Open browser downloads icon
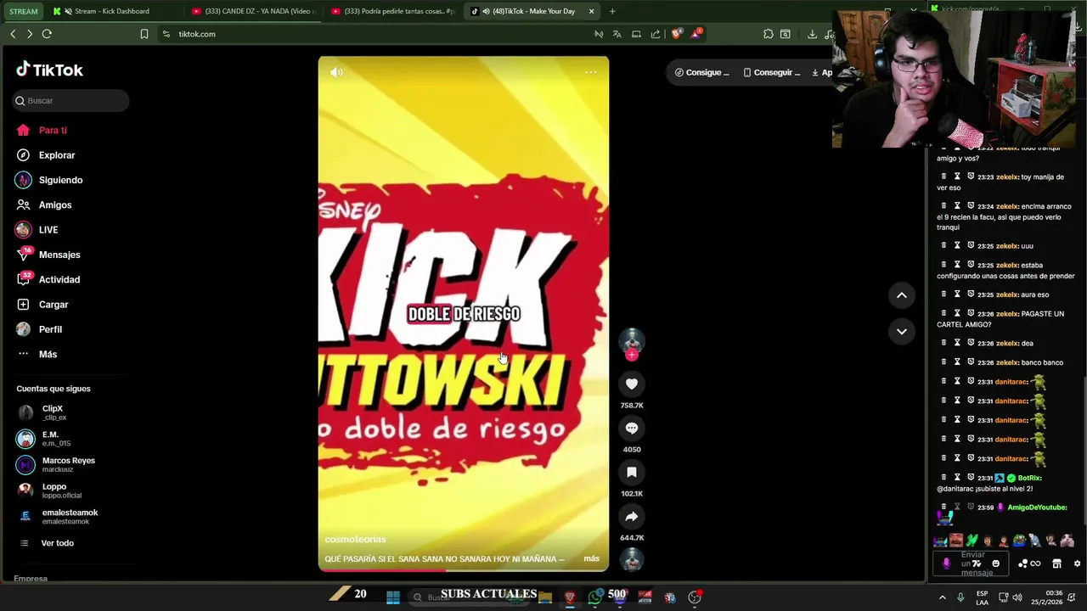This screenshot has height=611, width=1087. (813, 34)
